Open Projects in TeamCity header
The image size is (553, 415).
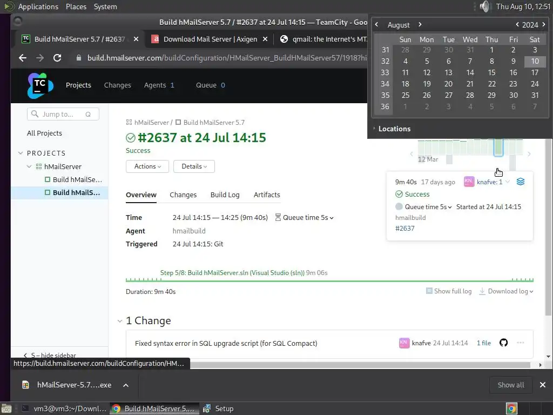point(78,85)
